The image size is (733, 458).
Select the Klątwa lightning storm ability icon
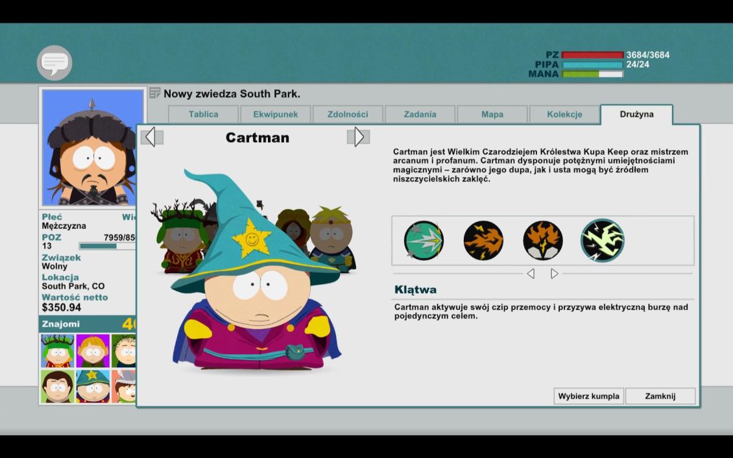click(x=603, y=240)
